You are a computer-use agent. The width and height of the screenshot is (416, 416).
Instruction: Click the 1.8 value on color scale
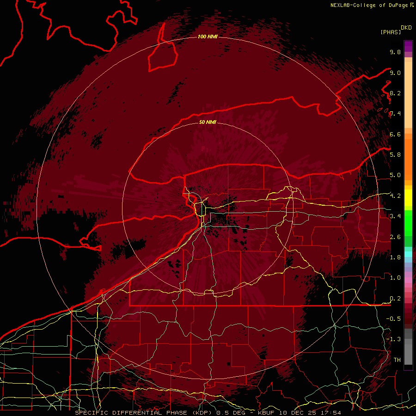click(x=395, y=257)
